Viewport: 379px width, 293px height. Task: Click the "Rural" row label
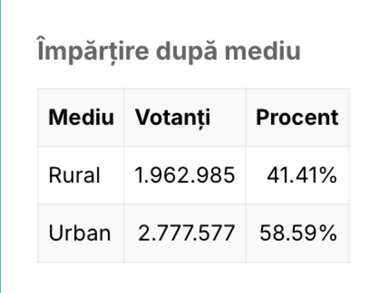[74, 175]
